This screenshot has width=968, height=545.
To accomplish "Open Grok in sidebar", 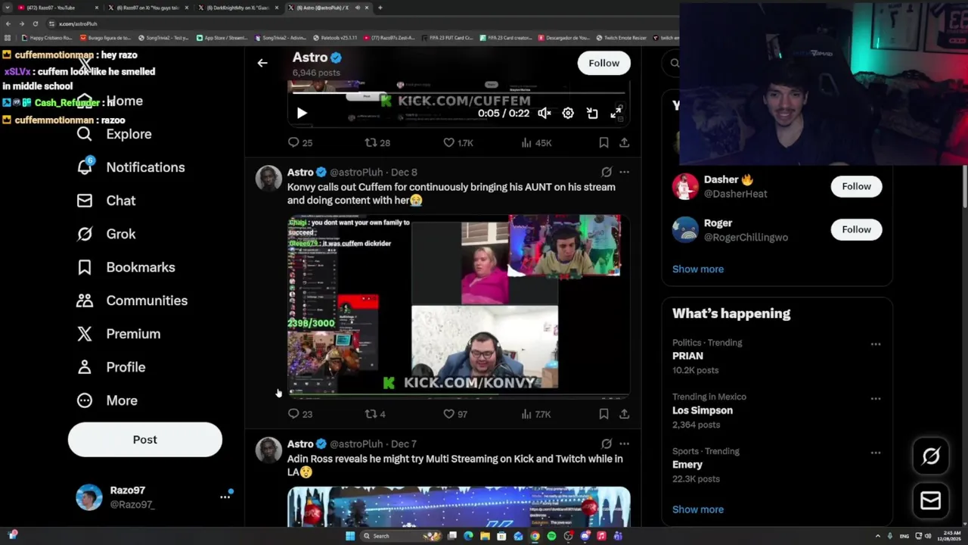I will click(106, 234).
